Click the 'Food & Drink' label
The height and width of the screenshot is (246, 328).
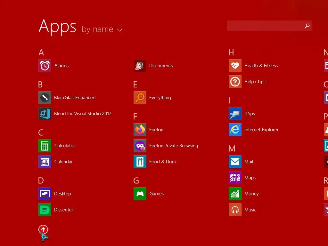coord(163,162)
